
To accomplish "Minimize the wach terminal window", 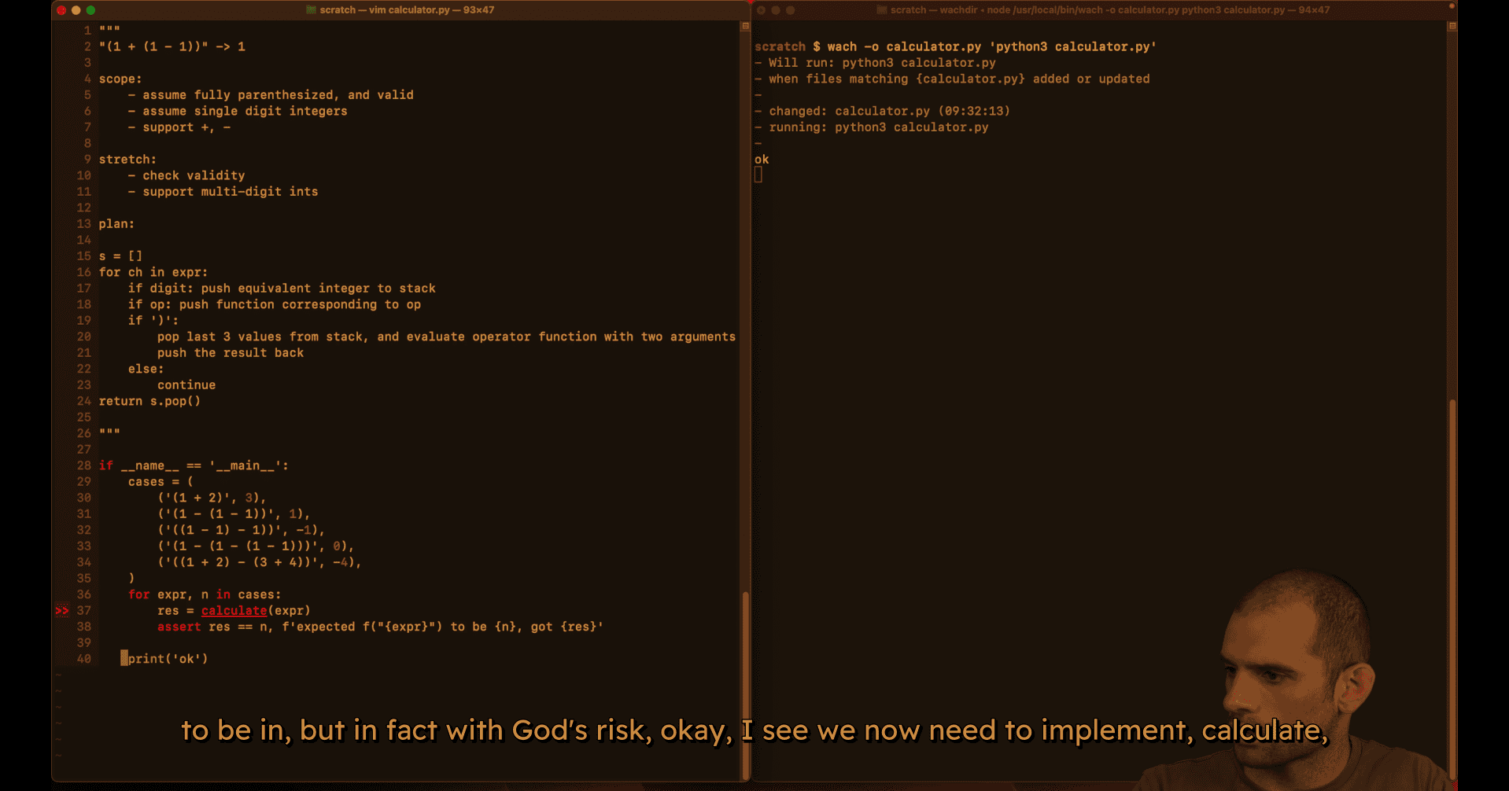I will tap(776, 10).
